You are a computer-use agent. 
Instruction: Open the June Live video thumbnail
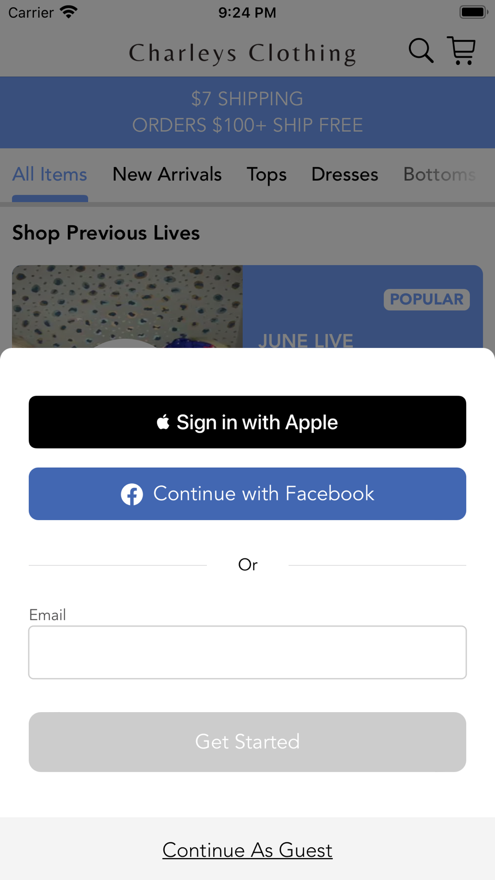pyautogui.click(x=127, y=306)
